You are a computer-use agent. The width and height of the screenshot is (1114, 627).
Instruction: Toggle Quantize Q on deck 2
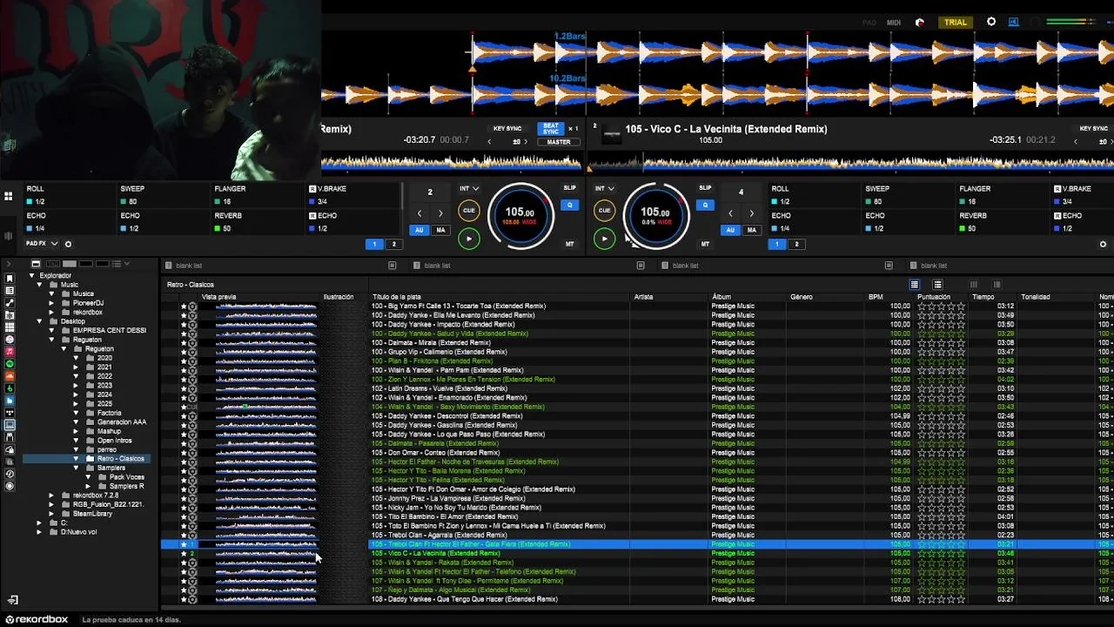706,206
